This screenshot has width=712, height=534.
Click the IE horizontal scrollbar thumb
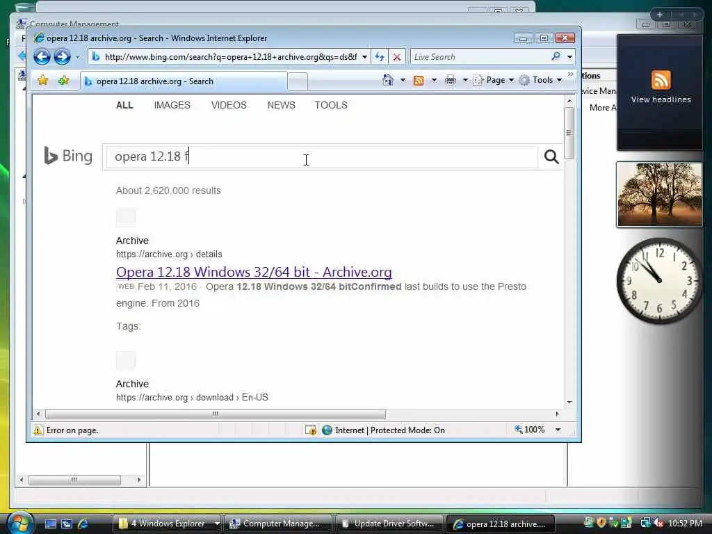pyautogui.click(x=216, y=414)
